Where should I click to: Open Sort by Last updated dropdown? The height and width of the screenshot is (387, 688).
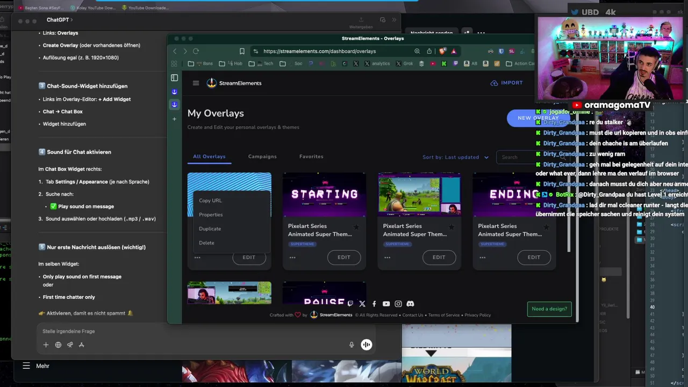[x=455, y=157]
